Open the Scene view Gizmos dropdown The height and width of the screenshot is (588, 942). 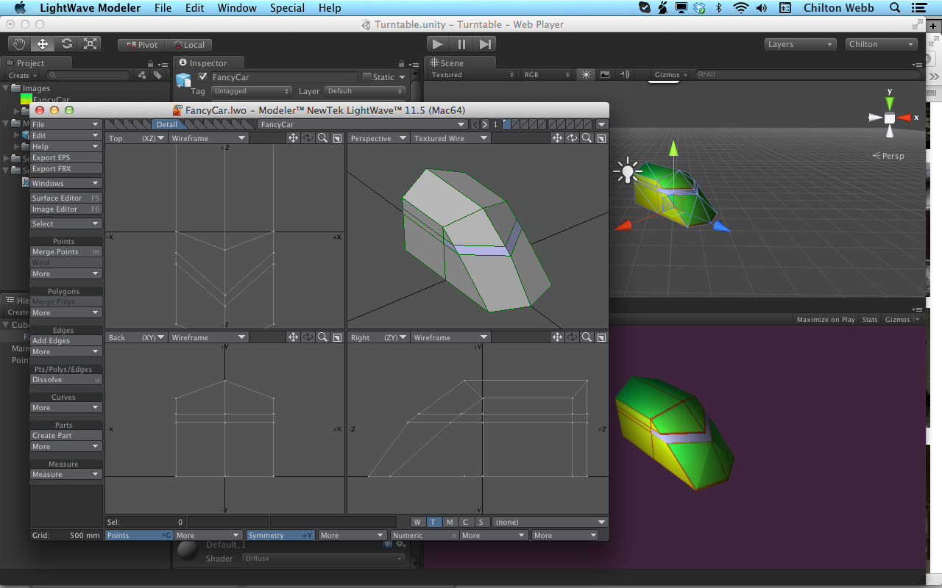pyautogui.click(x=670, y=75)
